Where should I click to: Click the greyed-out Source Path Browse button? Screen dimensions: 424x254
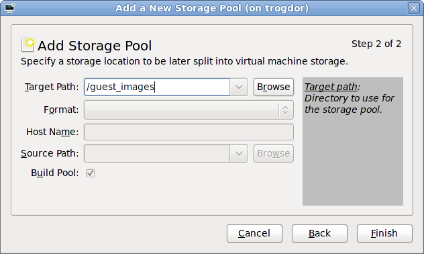[x=273, y=153]
